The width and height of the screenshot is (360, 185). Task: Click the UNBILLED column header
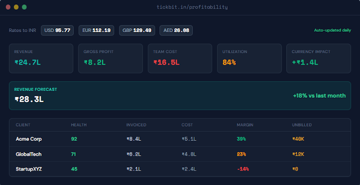coord(302,125)
